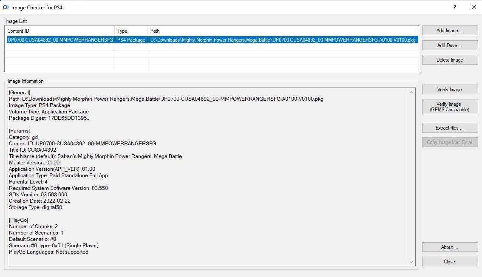
Task: Click the Title ID: CUSA04892 line
Action: (x=32, y=150)
